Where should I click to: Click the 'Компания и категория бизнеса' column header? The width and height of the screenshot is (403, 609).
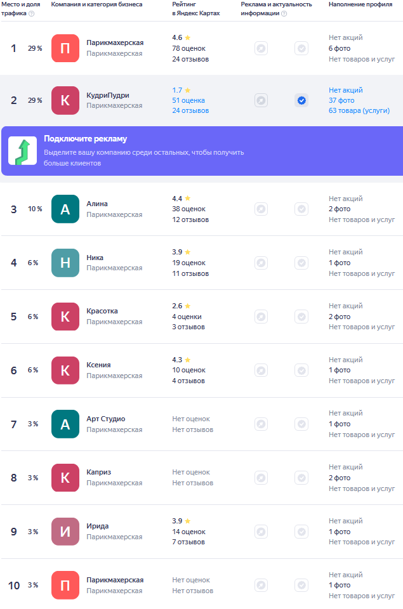click(96, 4)
